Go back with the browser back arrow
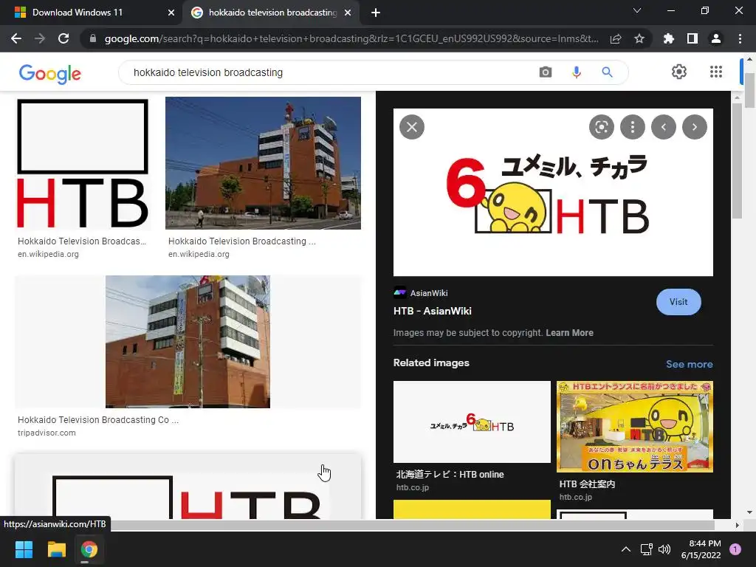The height and width of the screenshot is (567, 756). click(16, 38)
